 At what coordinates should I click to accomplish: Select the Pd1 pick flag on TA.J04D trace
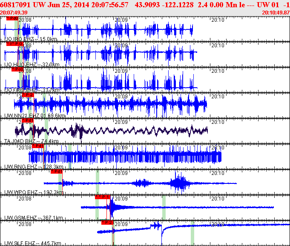point(28,120)
